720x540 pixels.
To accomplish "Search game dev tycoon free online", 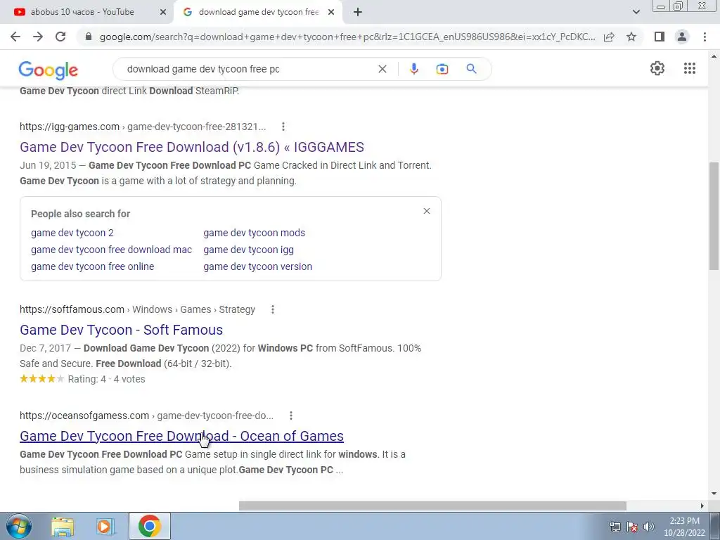I will tap(92, 266).
